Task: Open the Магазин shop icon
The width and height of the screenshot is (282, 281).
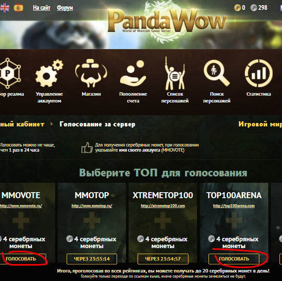Action: coord(91,73)
